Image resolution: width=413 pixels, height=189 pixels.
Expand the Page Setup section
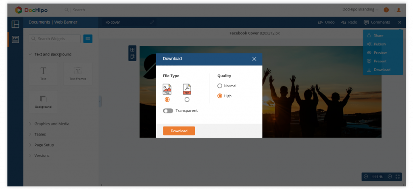click(42, 145)
